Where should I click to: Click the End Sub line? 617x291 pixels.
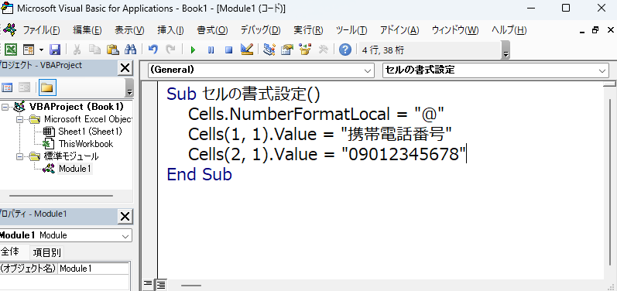[200, 175]
